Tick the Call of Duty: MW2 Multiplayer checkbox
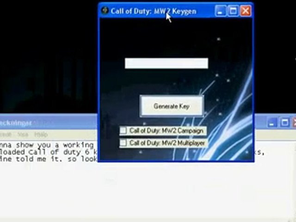This screenshot has height=222, width=296. point(123,143)
